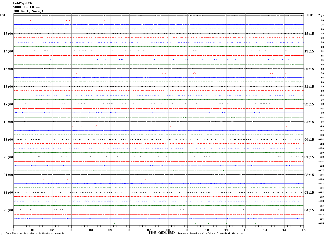Click the vertical division microvolts note
325x237 pixels.
pos(35,233)
